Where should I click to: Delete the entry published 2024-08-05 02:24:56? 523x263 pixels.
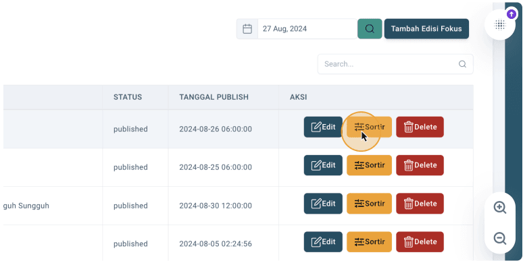pyautogui.click(x=420, y=241)
